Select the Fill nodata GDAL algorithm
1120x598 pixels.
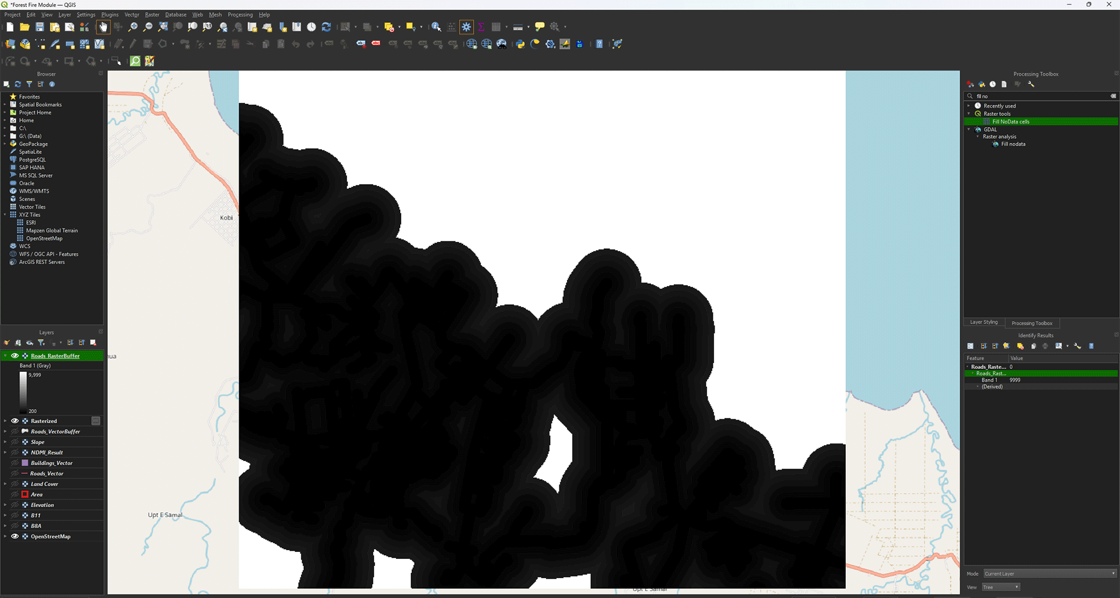coord(1013,144)
